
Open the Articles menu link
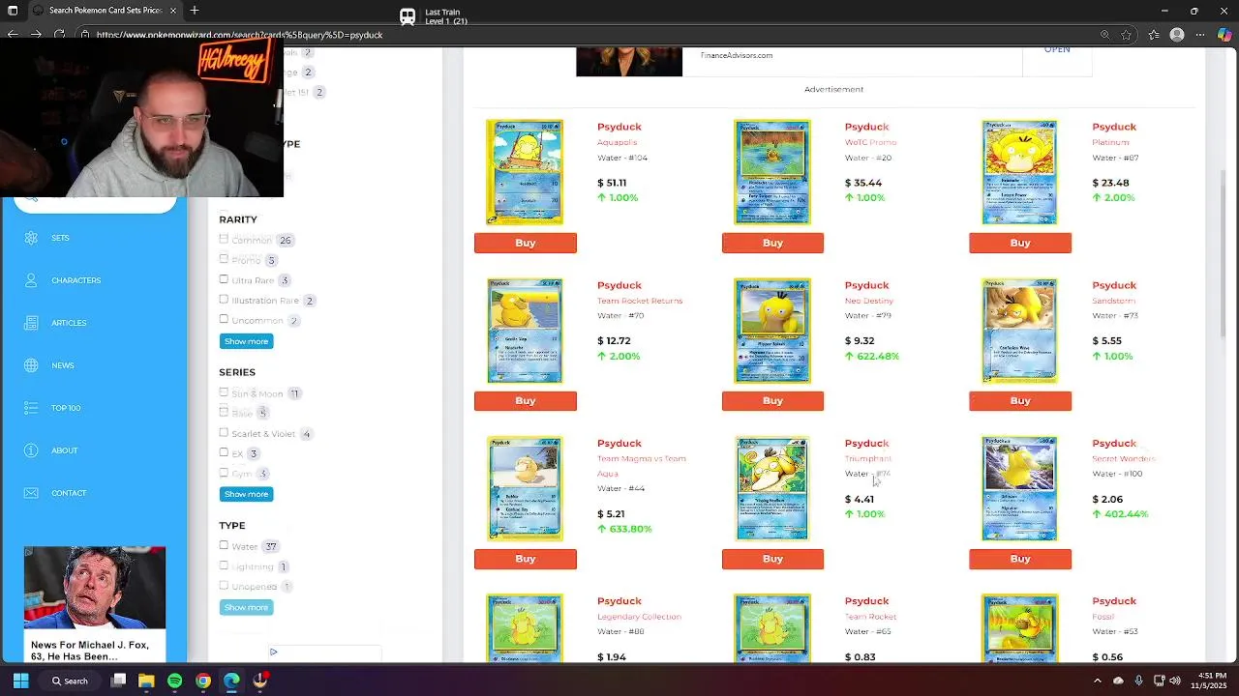[x=69, y=323]
